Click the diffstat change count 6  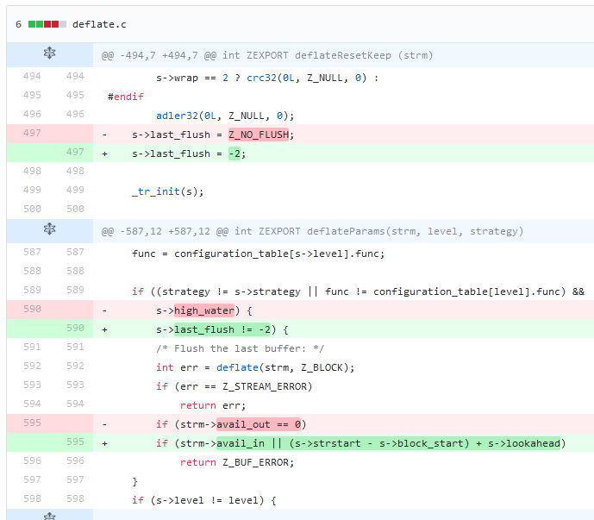point(18,24)
